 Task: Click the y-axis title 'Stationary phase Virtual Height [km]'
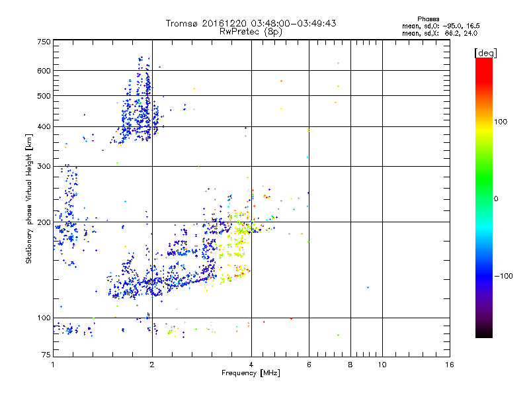(29, 199)
